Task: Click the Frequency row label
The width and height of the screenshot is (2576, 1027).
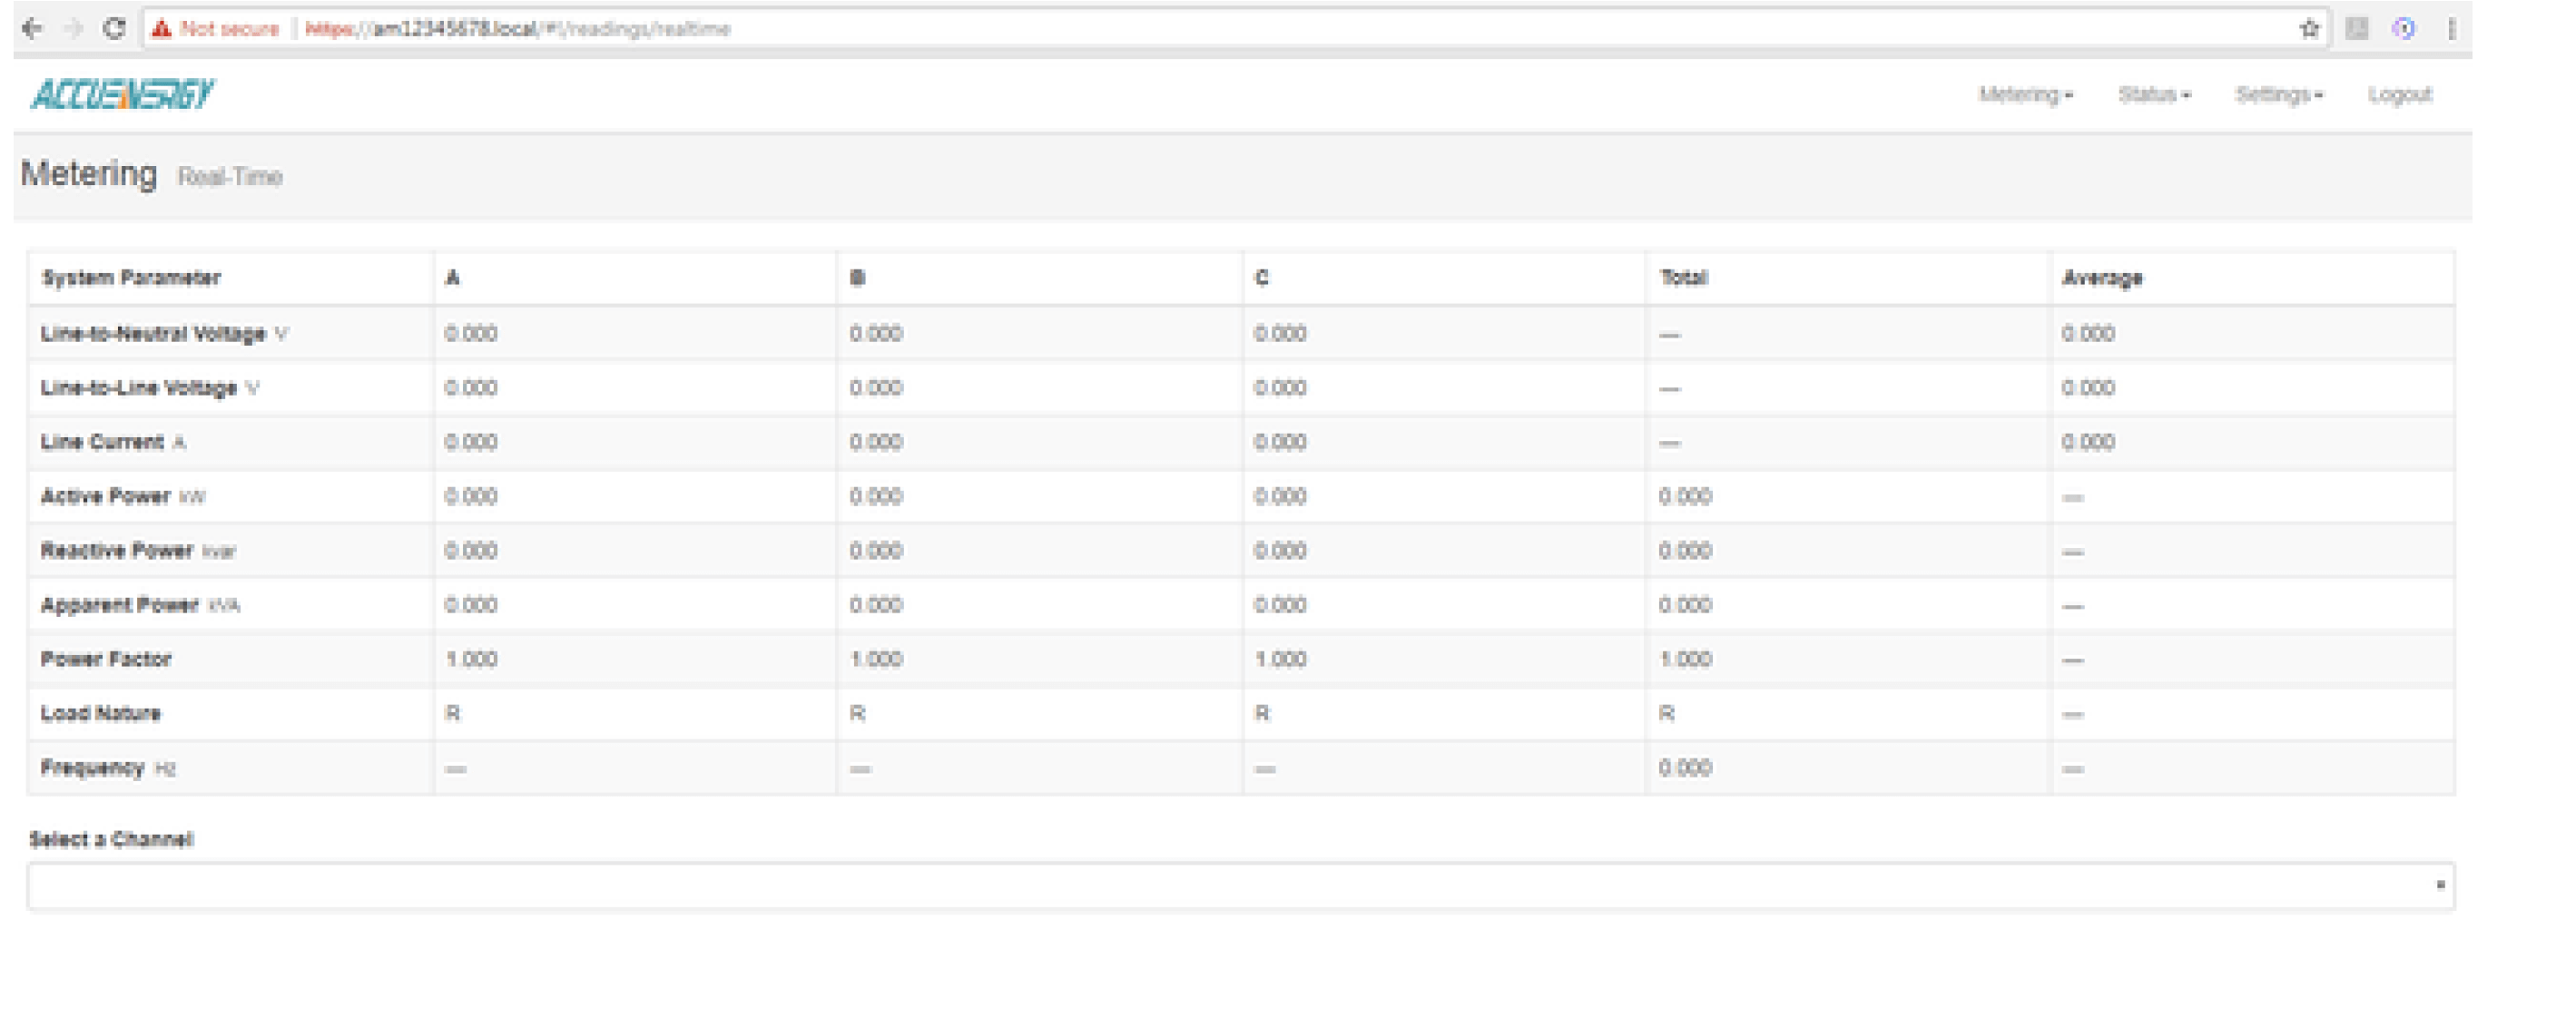Action: pos(93,767)
